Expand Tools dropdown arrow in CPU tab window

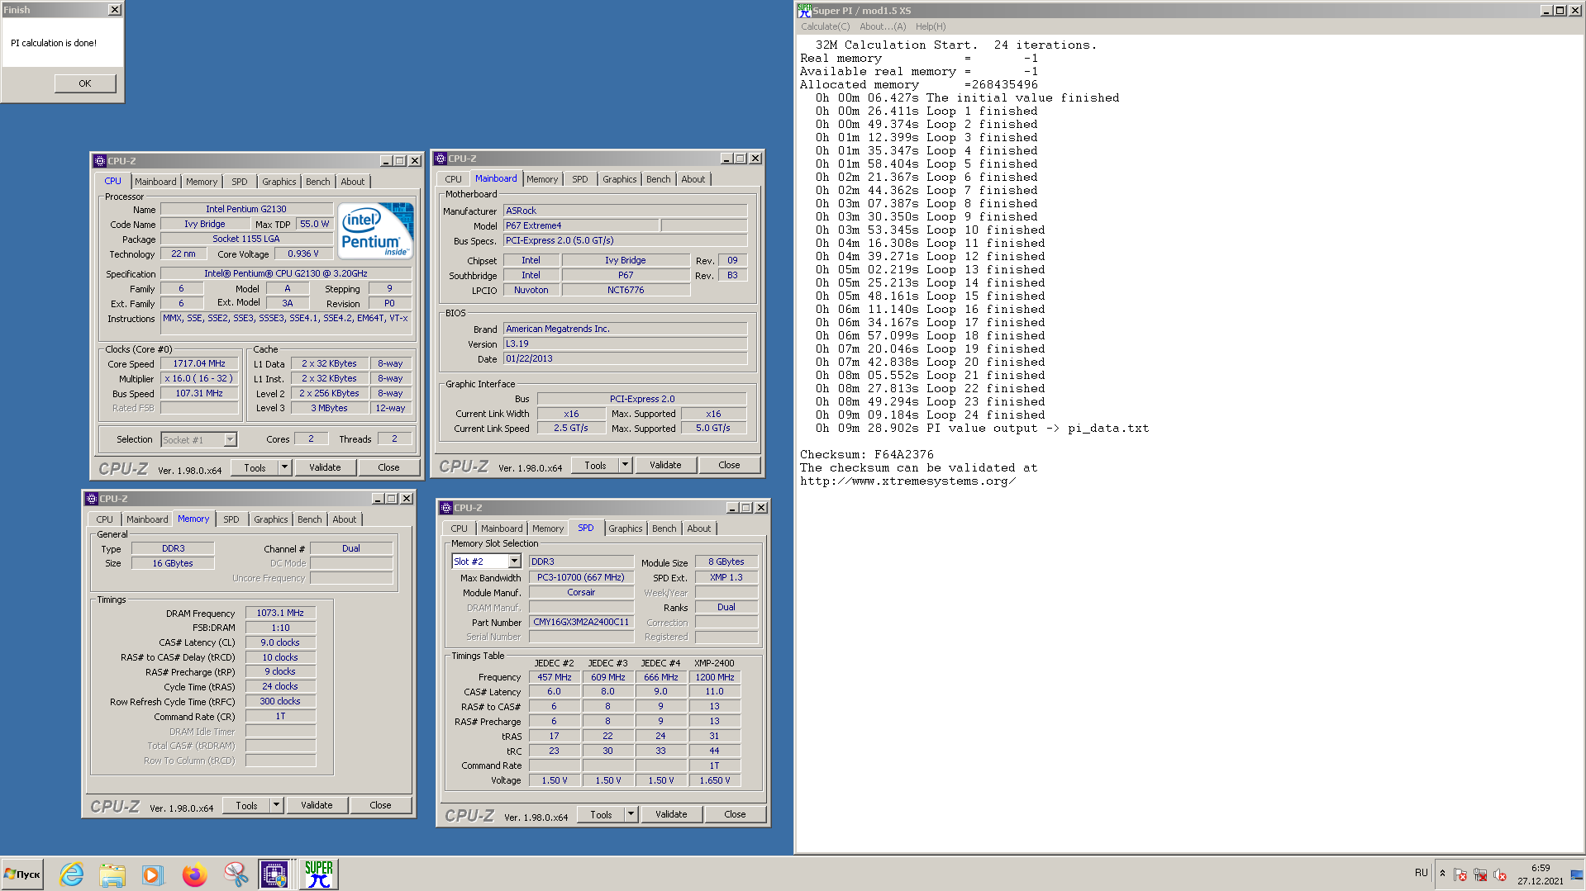tap(284, 467)
